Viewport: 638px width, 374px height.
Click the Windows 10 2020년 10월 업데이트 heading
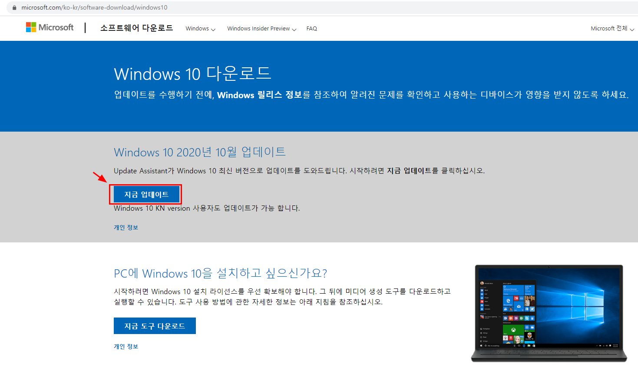(x=200, y=152)
